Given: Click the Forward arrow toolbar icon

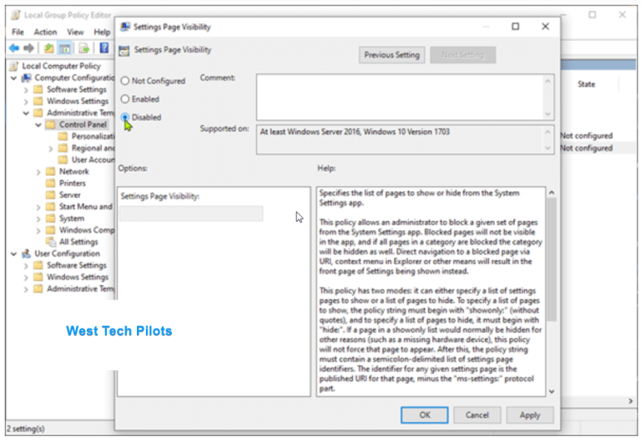Looking at the screenshot, I should 29,48.
